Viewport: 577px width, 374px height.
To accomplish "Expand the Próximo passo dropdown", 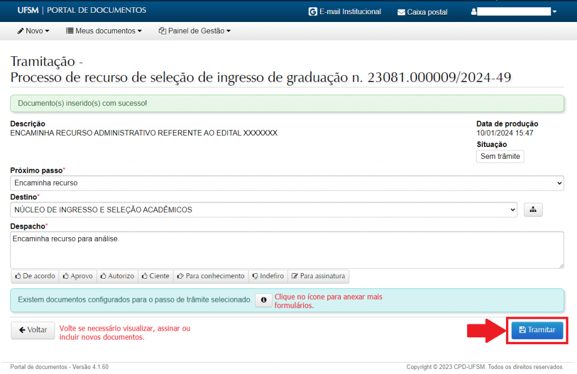I will [x=287, y=183].
